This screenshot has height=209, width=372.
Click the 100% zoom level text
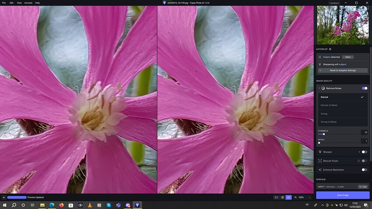pos(301,197)
